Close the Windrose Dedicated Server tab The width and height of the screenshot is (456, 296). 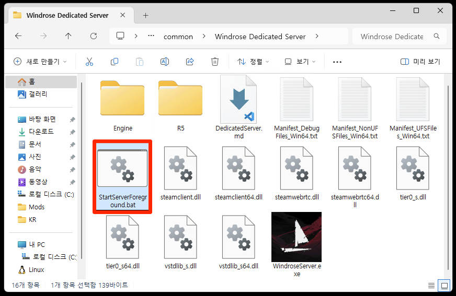coord(123,15)
